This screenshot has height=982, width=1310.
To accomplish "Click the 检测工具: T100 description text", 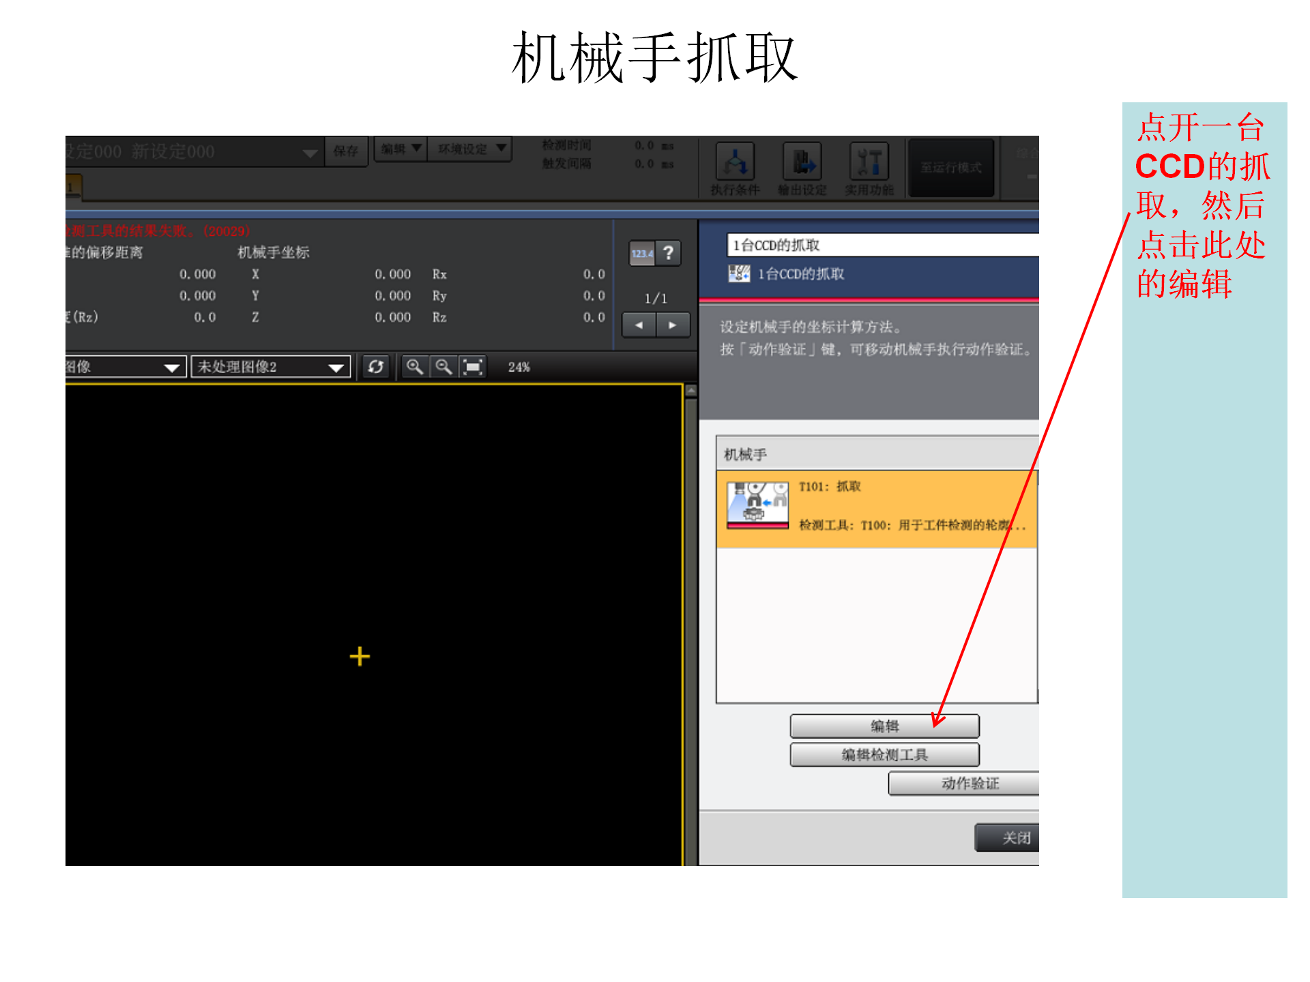I will point(912,525).
